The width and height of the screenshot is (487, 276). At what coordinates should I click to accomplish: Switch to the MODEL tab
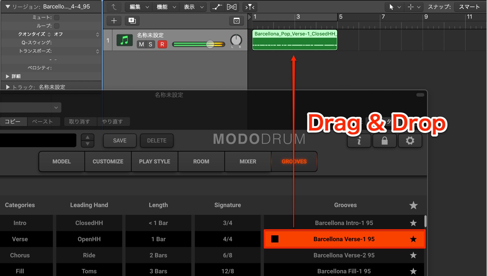(x=62, y=161)
